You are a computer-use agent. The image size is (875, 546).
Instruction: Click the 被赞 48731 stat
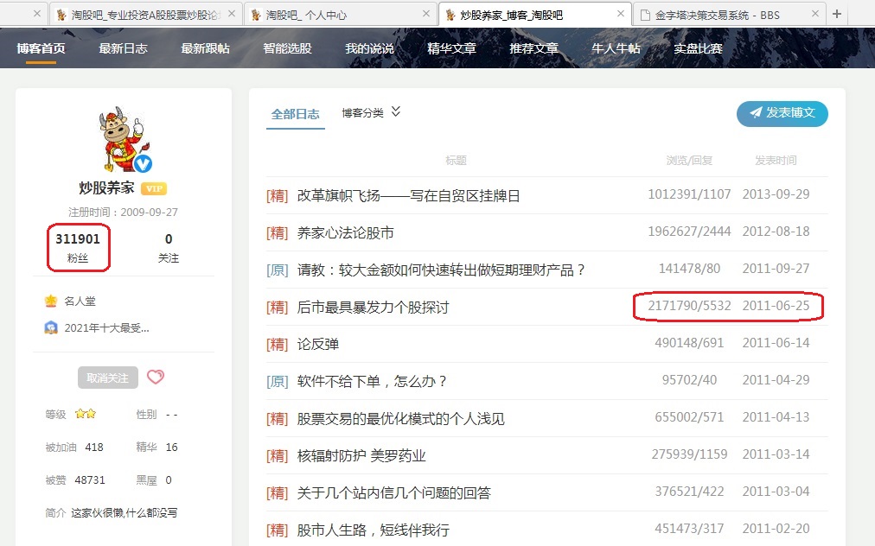75,480
